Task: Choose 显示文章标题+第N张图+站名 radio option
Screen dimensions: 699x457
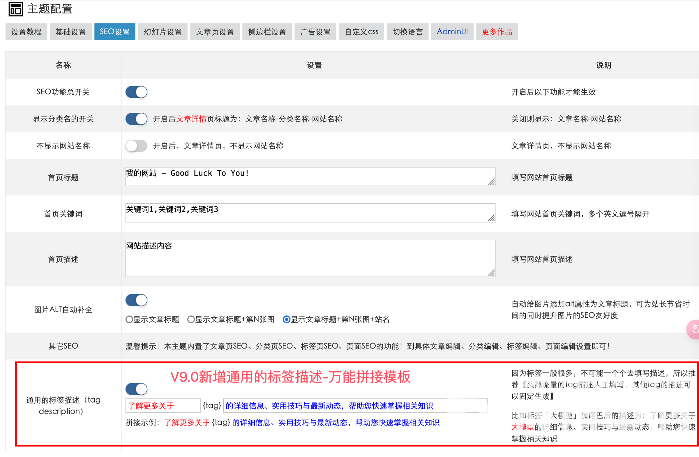Action: (x=286, y=319)
